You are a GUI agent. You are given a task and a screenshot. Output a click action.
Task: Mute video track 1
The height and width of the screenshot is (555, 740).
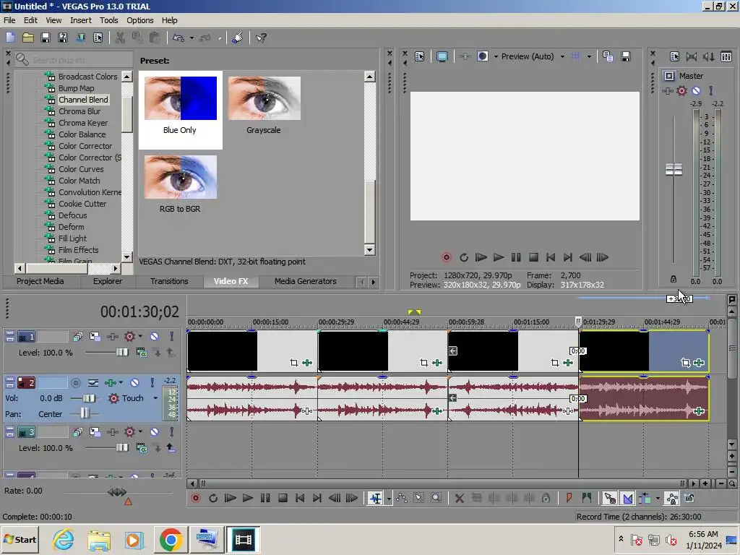(x=155, y=337)
